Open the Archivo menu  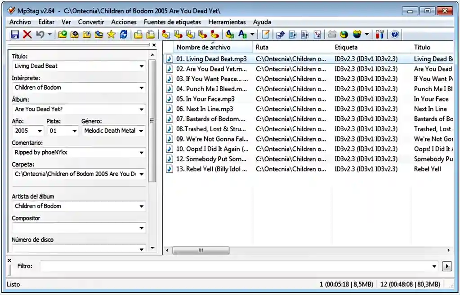coord(20,22)
